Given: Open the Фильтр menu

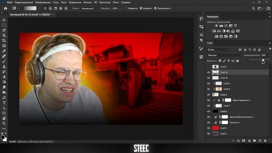Looking at the screenshot, I should tap(88, 3).
